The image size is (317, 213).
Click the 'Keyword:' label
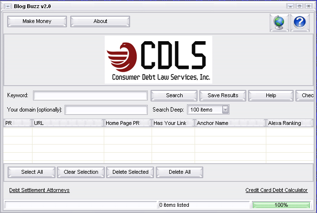point(18,95)
